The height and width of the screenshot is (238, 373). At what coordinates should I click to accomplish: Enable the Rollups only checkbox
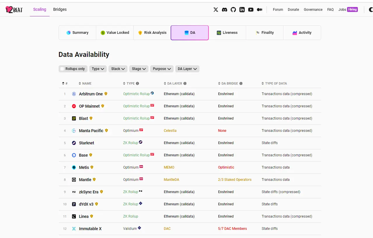[x=62, y=69]
